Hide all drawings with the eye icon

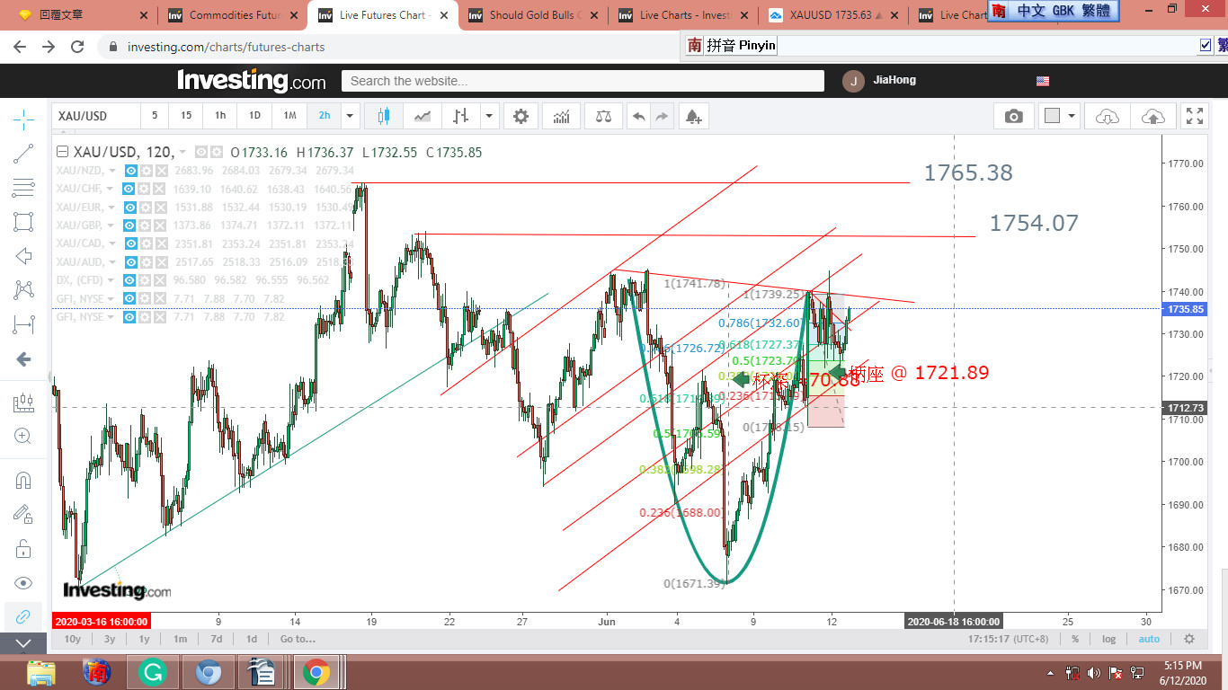click(x=23, y=582)
